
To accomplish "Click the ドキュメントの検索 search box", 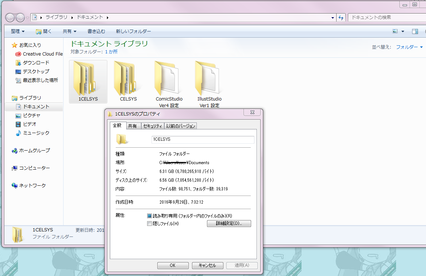I will coord(387,18).
